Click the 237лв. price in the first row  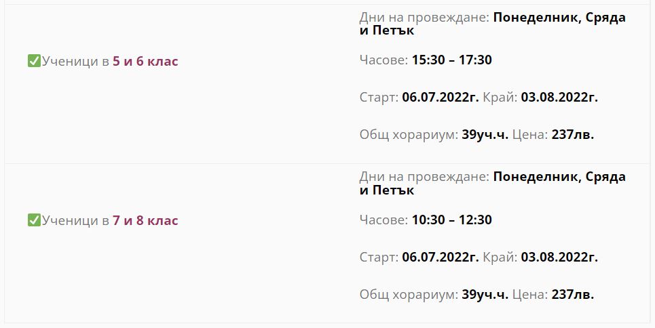573,136
